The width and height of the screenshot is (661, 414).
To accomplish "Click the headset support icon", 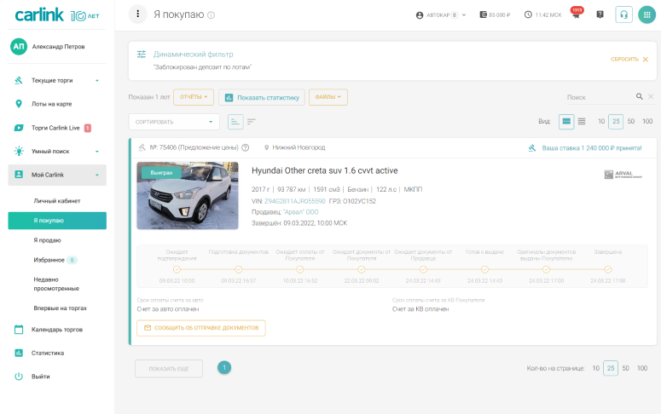I will pyautogui.click(x=623, y=14).
